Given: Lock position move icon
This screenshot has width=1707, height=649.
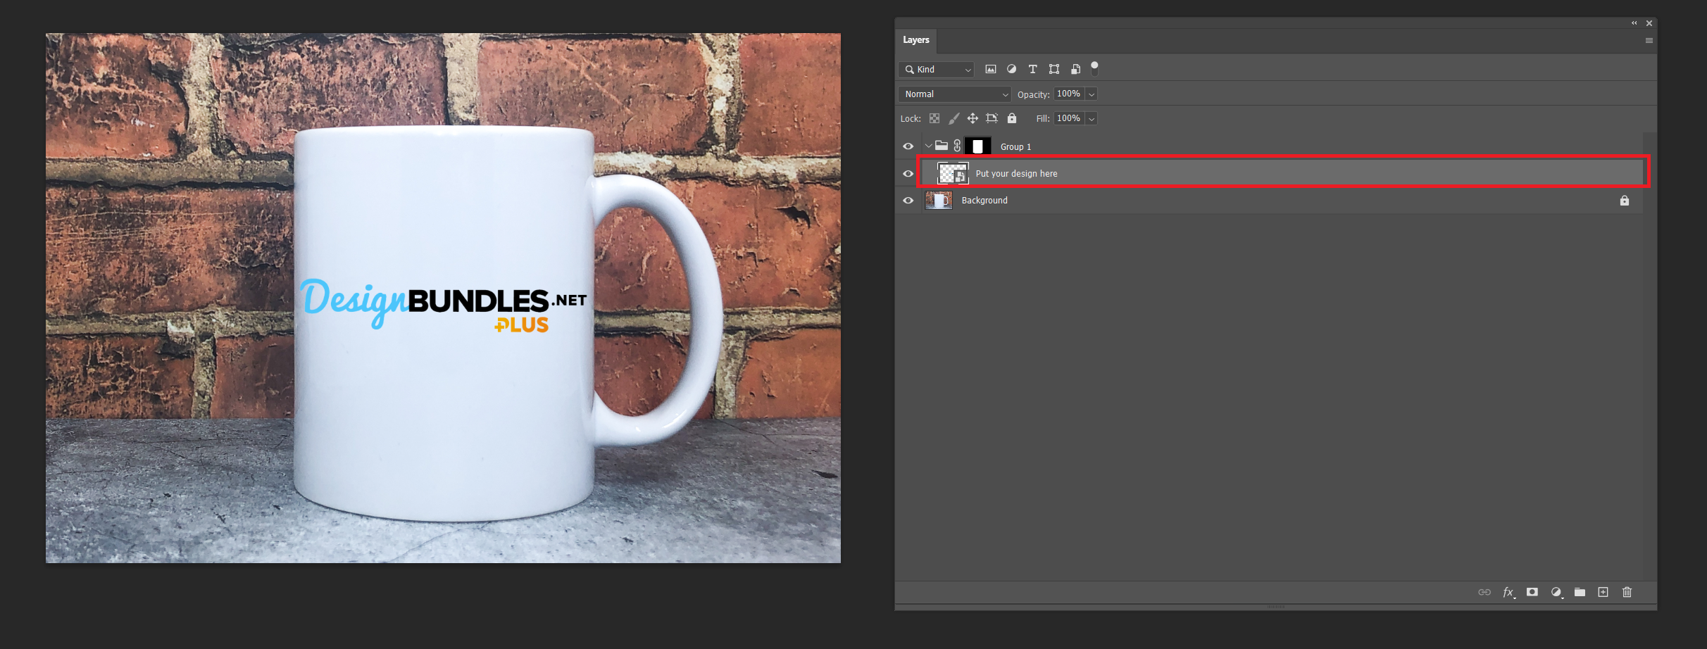Looking at the screenshot, I should click(973, 118).
